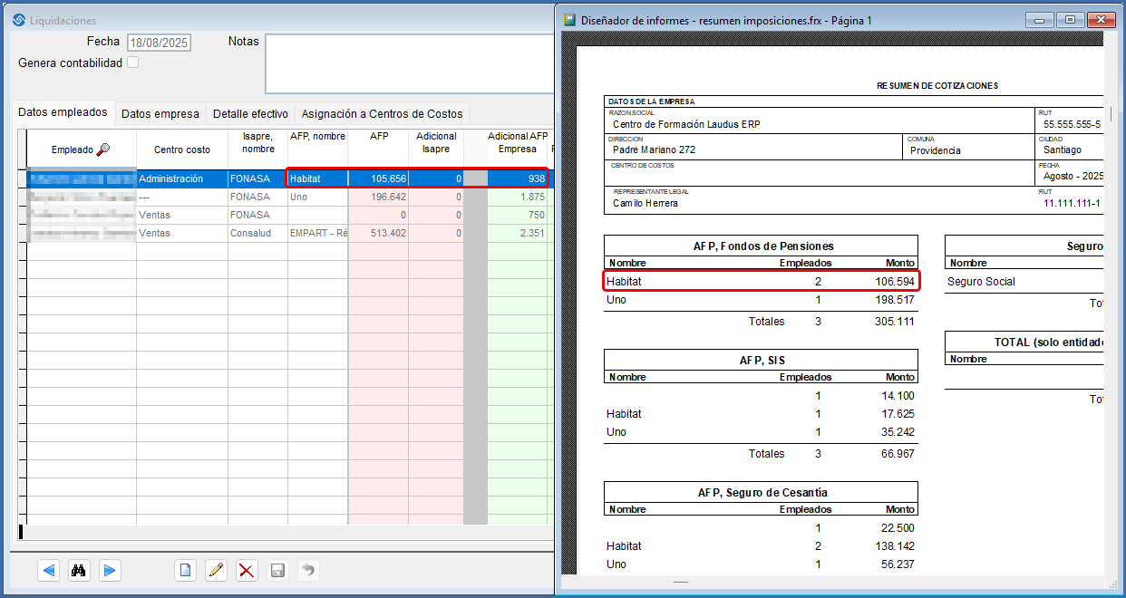The height and width of the screenshot is (598, 1126).
Task: Click the RESUMEN DE COTIZACIONES report title
Action: 937,86
